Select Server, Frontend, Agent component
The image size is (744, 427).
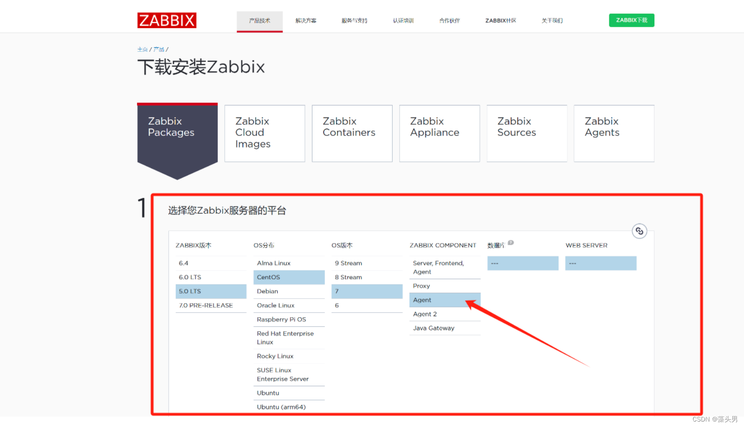click(x=445, y=267)
